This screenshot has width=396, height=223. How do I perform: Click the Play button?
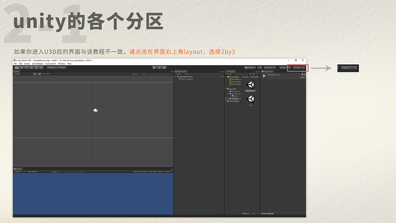[154, 68]
